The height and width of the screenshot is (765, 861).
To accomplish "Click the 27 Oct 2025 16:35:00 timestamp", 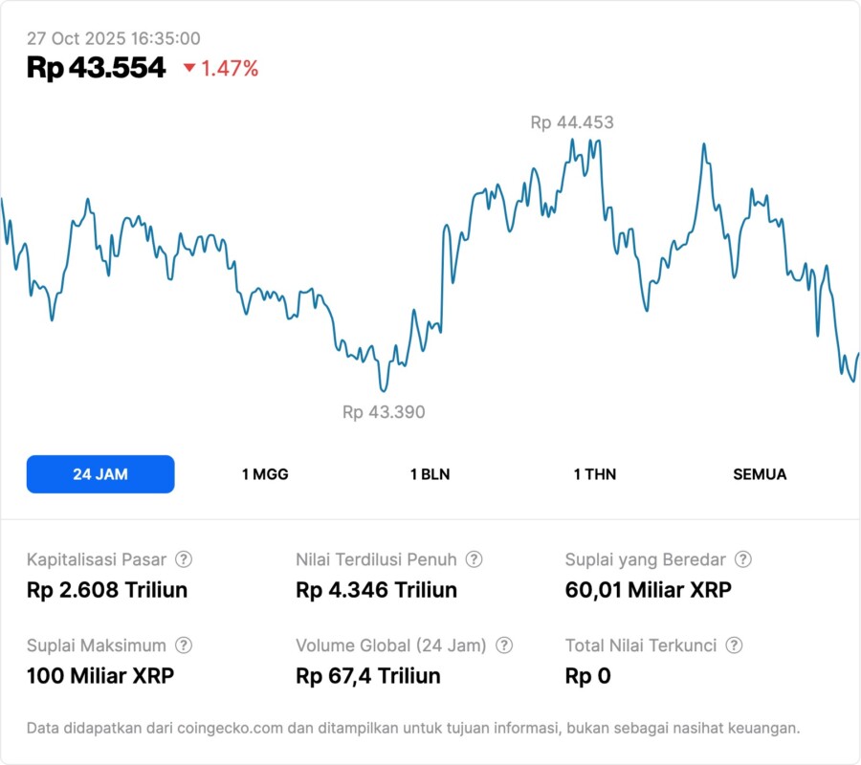I will (113, 38).
